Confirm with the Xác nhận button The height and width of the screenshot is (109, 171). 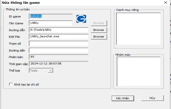(x=123, y=98)
